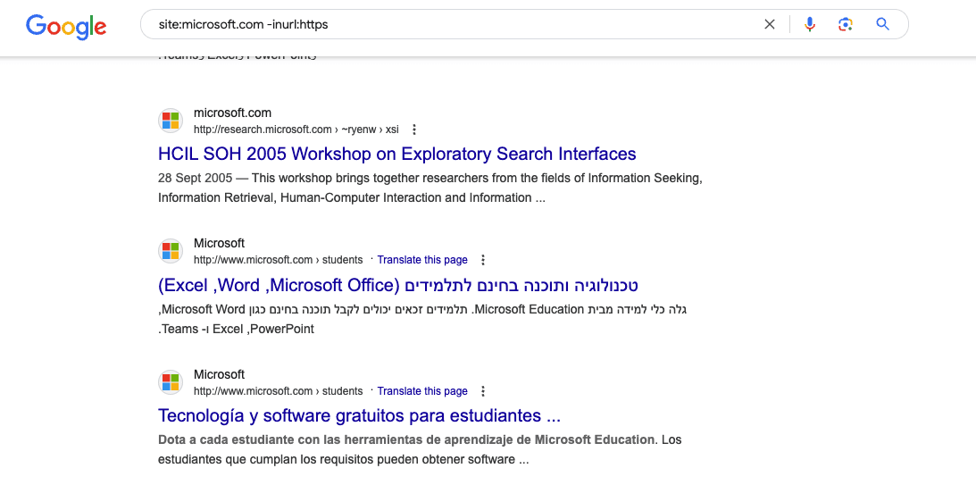Click the favicon beside the HCIL workshop result
Viewport: 976px width, 485px height.
171,121
